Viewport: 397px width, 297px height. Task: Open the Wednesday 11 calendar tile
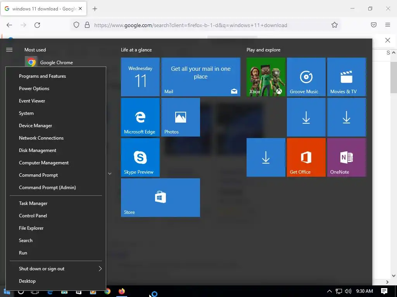point(140,77)
